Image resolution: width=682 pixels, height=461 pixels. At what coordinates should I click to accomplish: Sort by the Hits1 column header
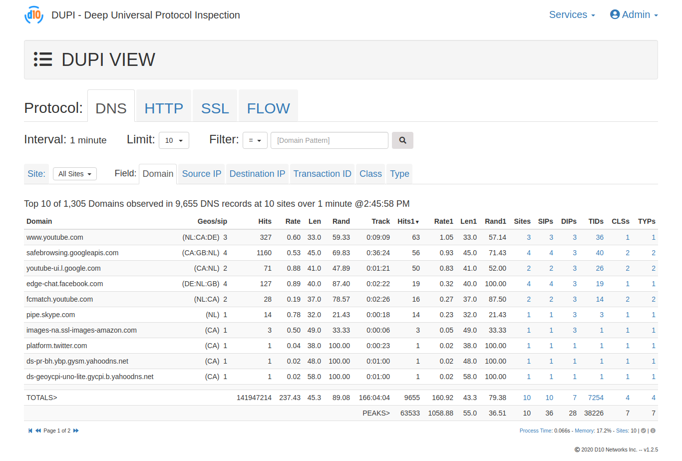click(x=408, y=221)
